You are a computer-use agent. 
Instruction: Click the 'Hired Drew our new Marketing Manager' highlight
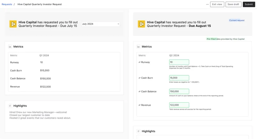(38, 112)
